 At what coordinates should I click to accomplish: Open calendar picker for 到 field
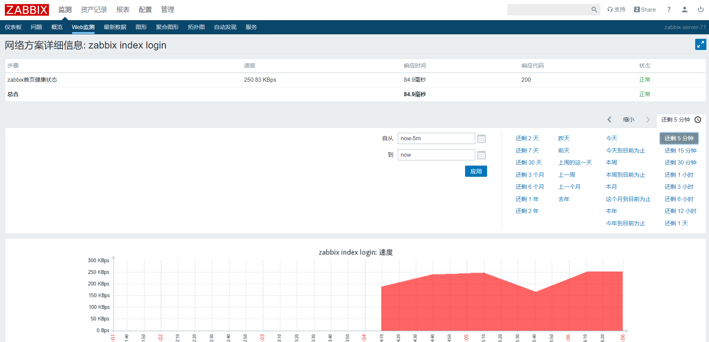tap(482, 155)
